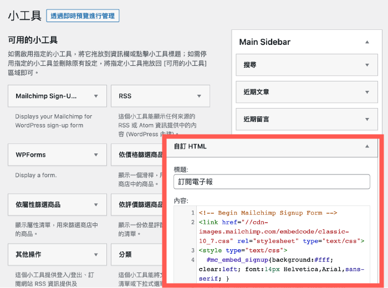This screenshot has width=388, height=288.
Task: Click the 標題 input containing 訂閱電子報
Action: pos(272,182)
